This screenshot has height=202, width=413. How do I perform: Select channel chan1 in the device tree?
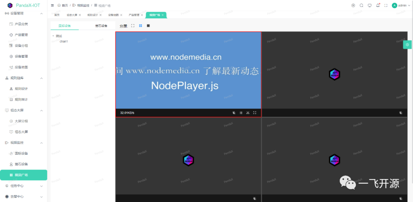[64, 41]
